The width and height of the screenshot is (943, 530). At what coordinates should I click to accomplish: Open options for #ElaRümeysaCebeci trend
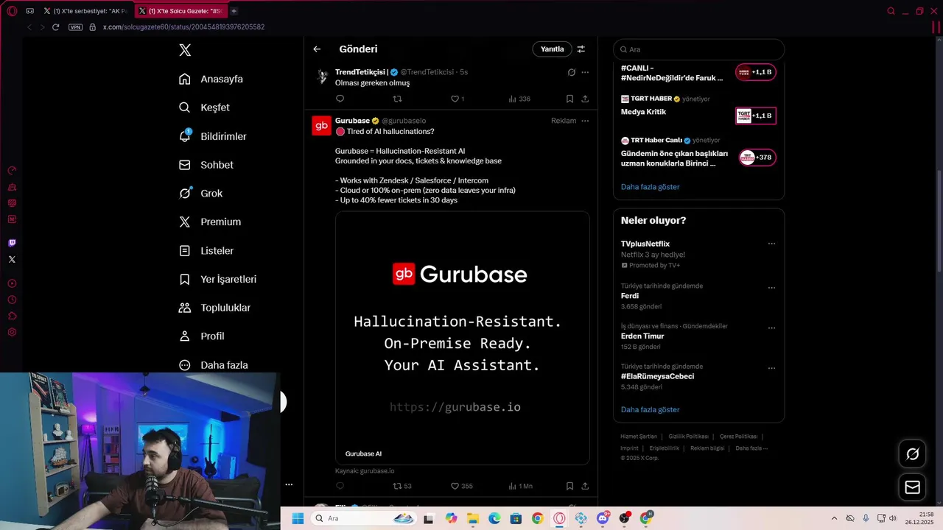tap(771, 368)
